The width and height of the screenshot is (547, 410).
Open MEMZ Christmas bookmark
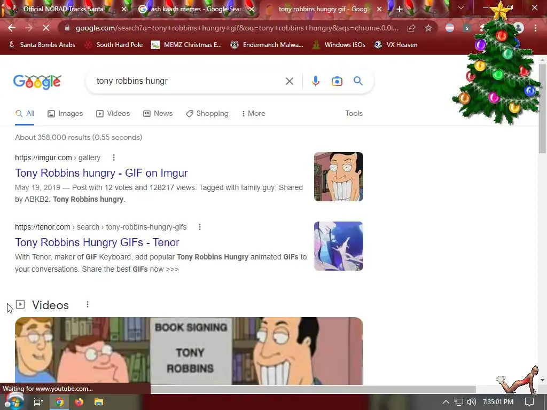pos(186,45)
